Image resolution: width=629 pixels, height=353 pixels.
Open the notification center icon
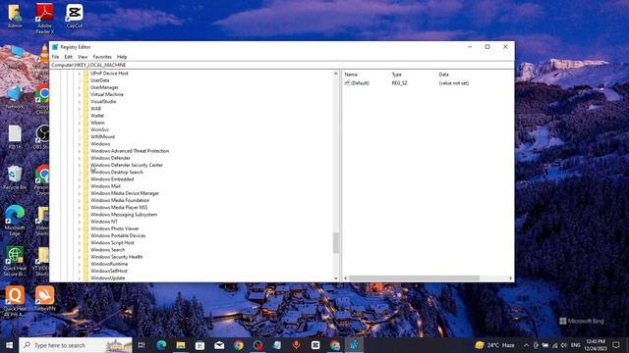(x=616, y=345)
